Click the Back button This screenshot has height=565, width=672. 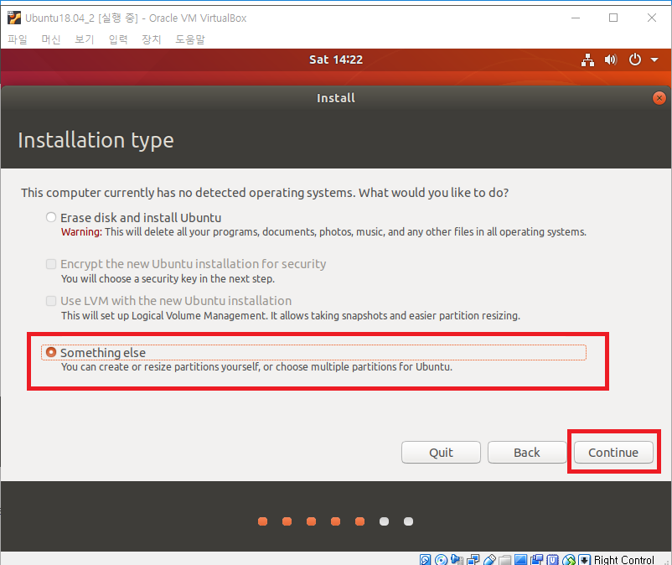(527, 453)
